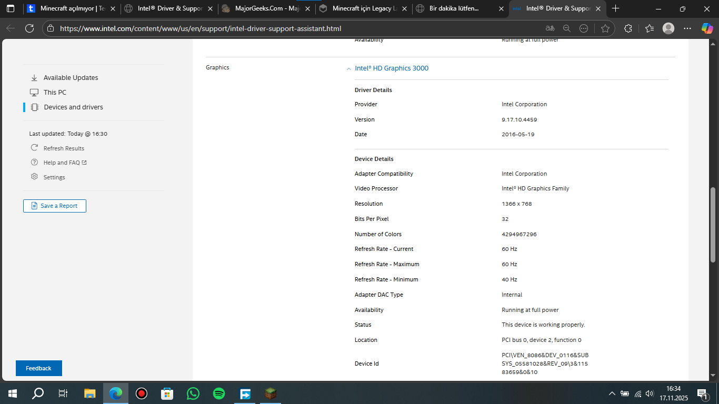Screen dimensions: 719x404
Task: Click the Microsoft Edge taskbar icon
Action: click(x=116, y=393)
